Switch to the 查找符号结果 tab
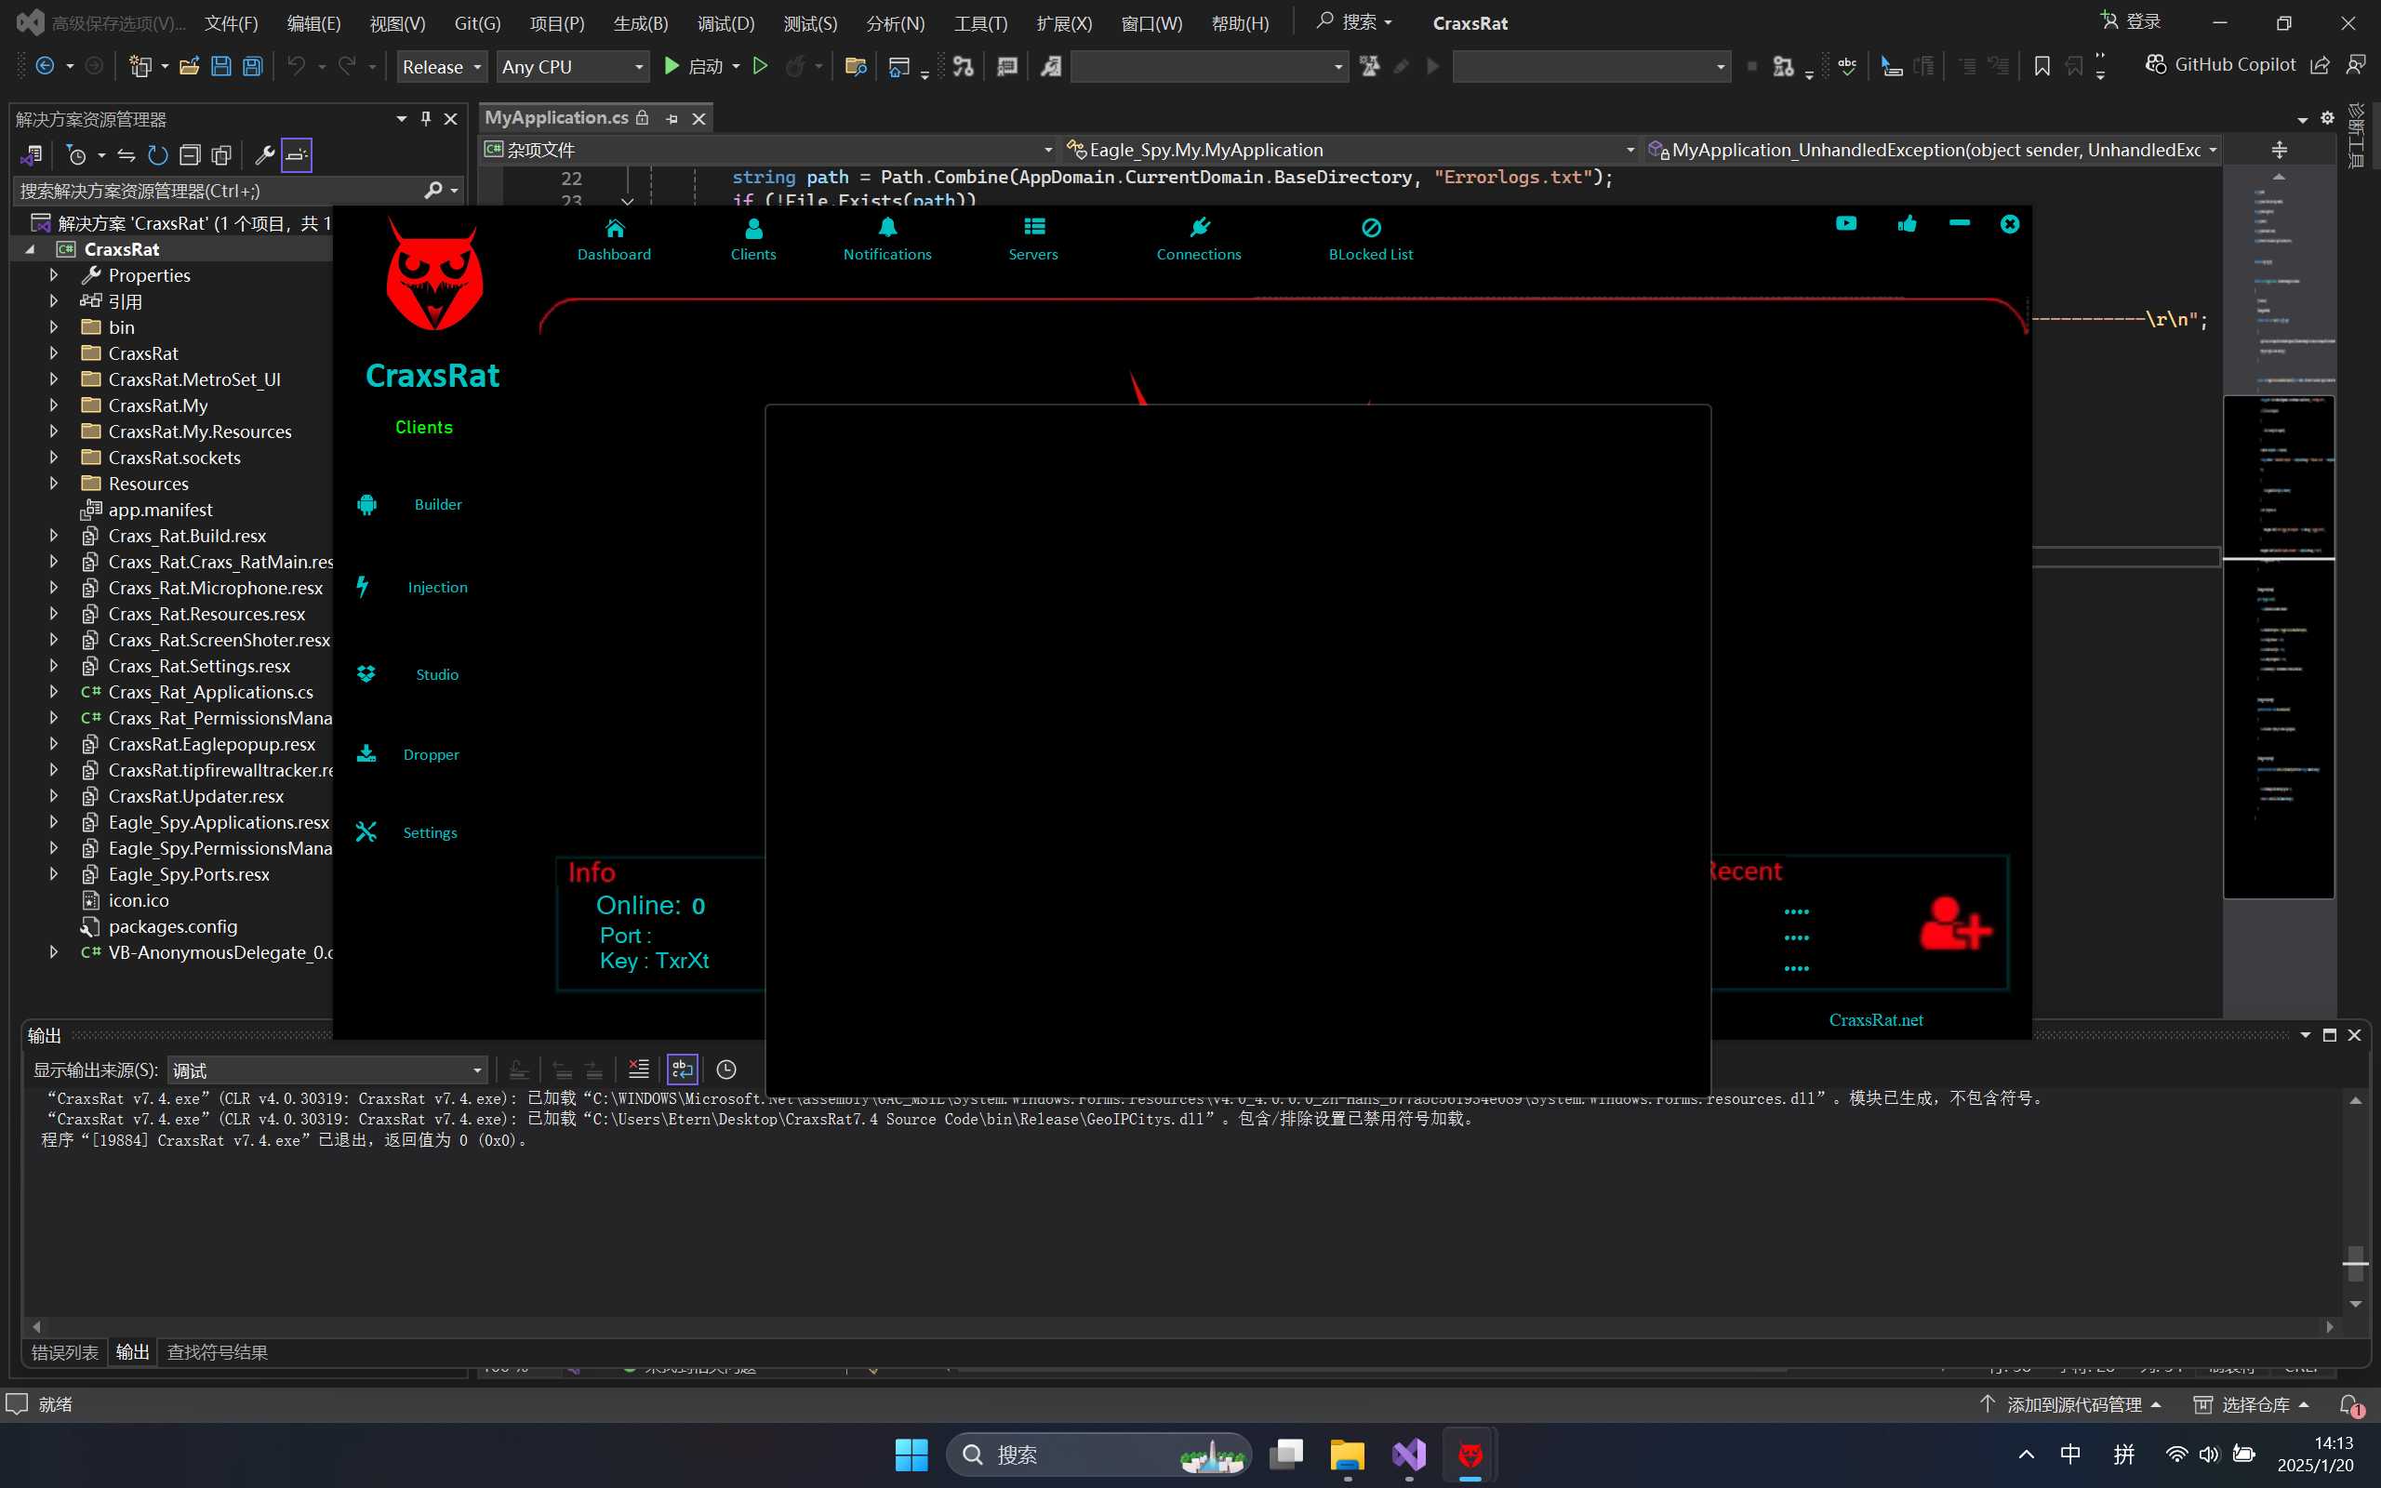 pos(218,1352)
